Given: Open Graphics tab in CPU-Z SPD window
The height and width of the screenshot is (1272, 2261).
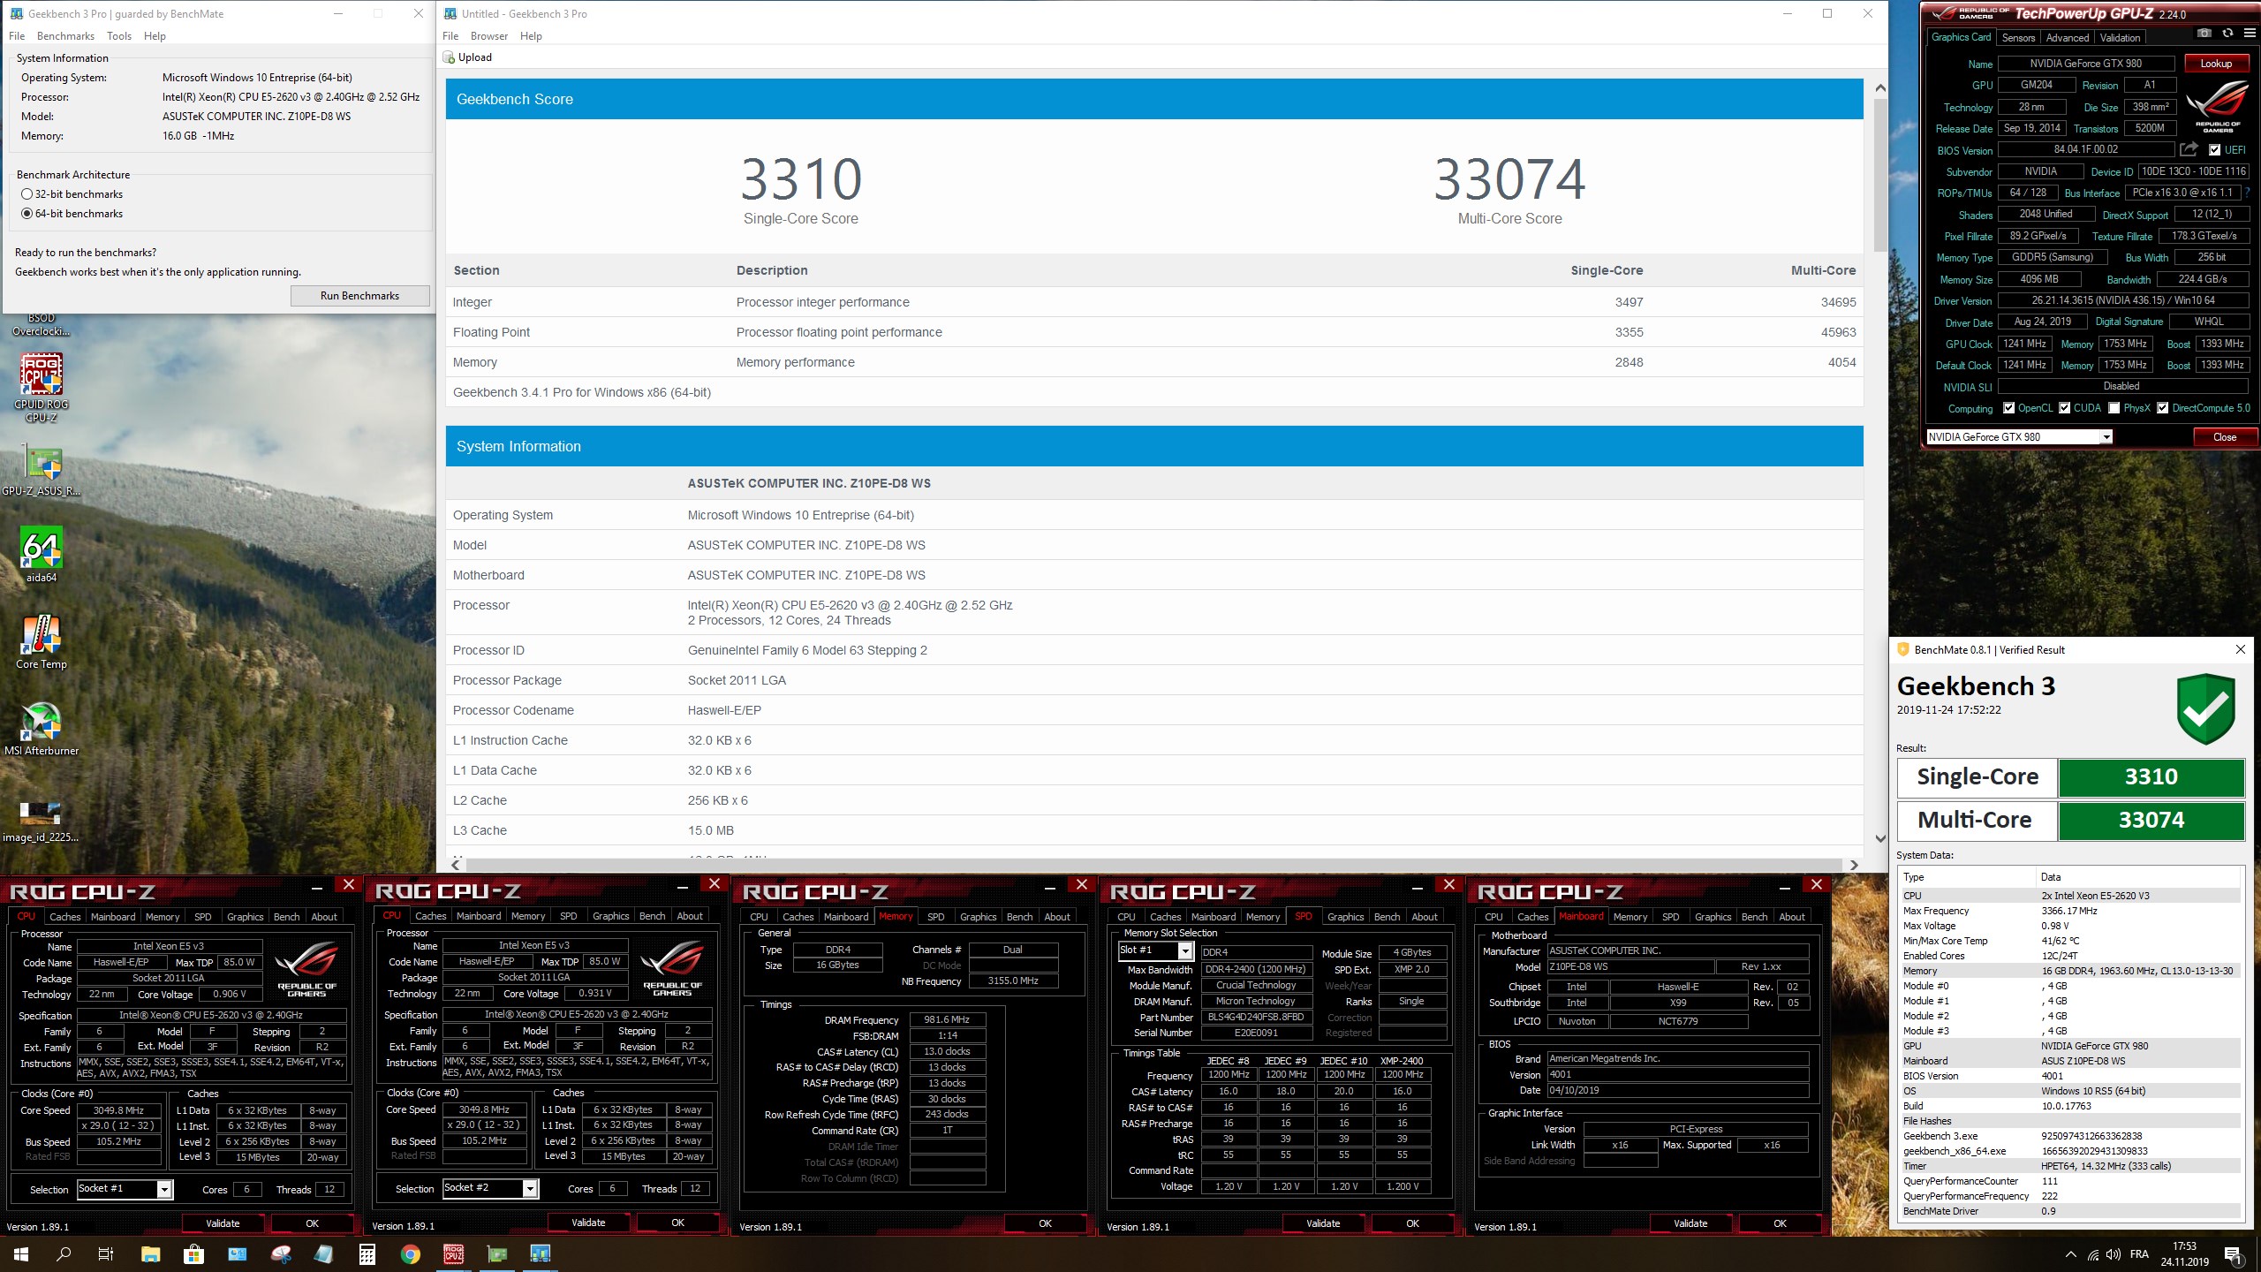Looking at the screenshot, I should point(1345,917).
